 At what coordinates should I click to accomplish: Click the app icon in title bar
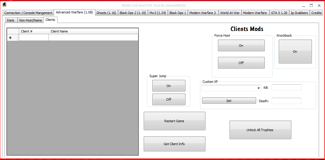(4, 4)
